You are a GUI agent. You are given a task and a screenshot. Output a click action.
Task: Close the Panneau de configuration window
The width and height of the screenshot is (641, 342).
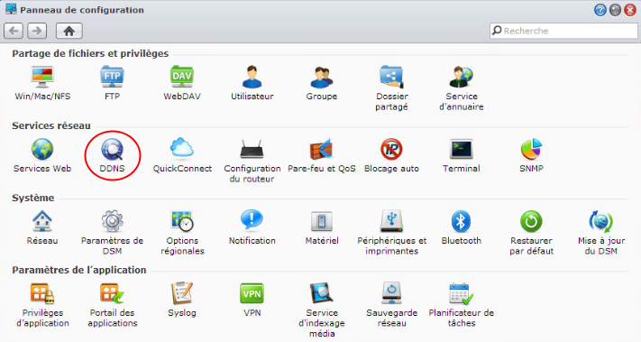pyautogui.click(x=630, y=10)
